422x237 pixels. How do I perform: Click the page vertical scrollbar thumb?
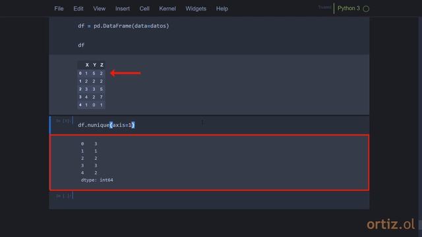pyautogui.click(x=421, y=224)
